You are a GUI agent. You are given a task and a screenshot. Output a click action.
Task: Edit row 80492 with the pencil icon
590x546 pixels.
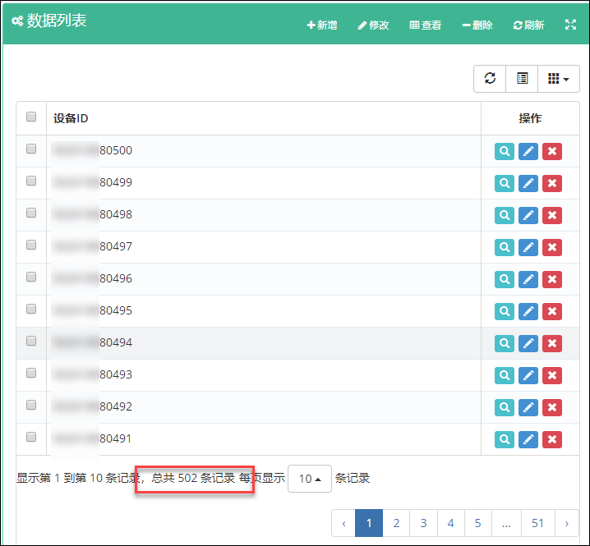528,407
